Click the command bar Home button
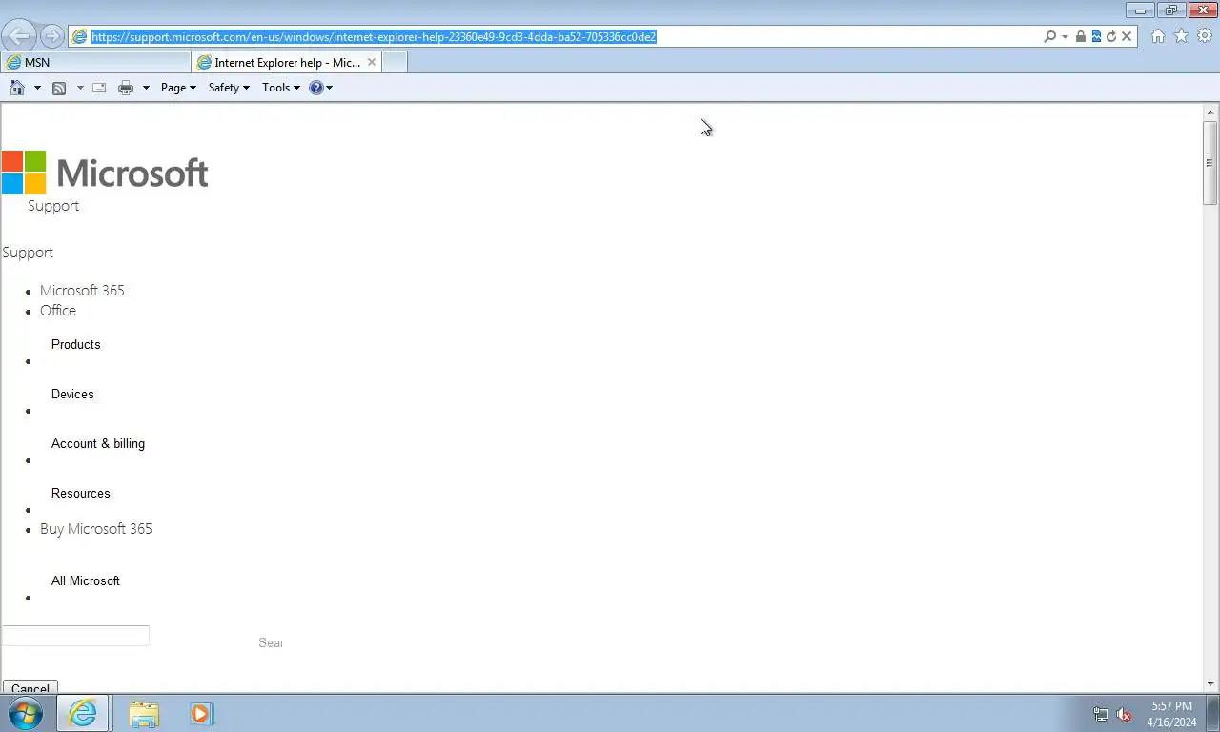The width and height of the screenshot is (1220, 732). [17, 88]
